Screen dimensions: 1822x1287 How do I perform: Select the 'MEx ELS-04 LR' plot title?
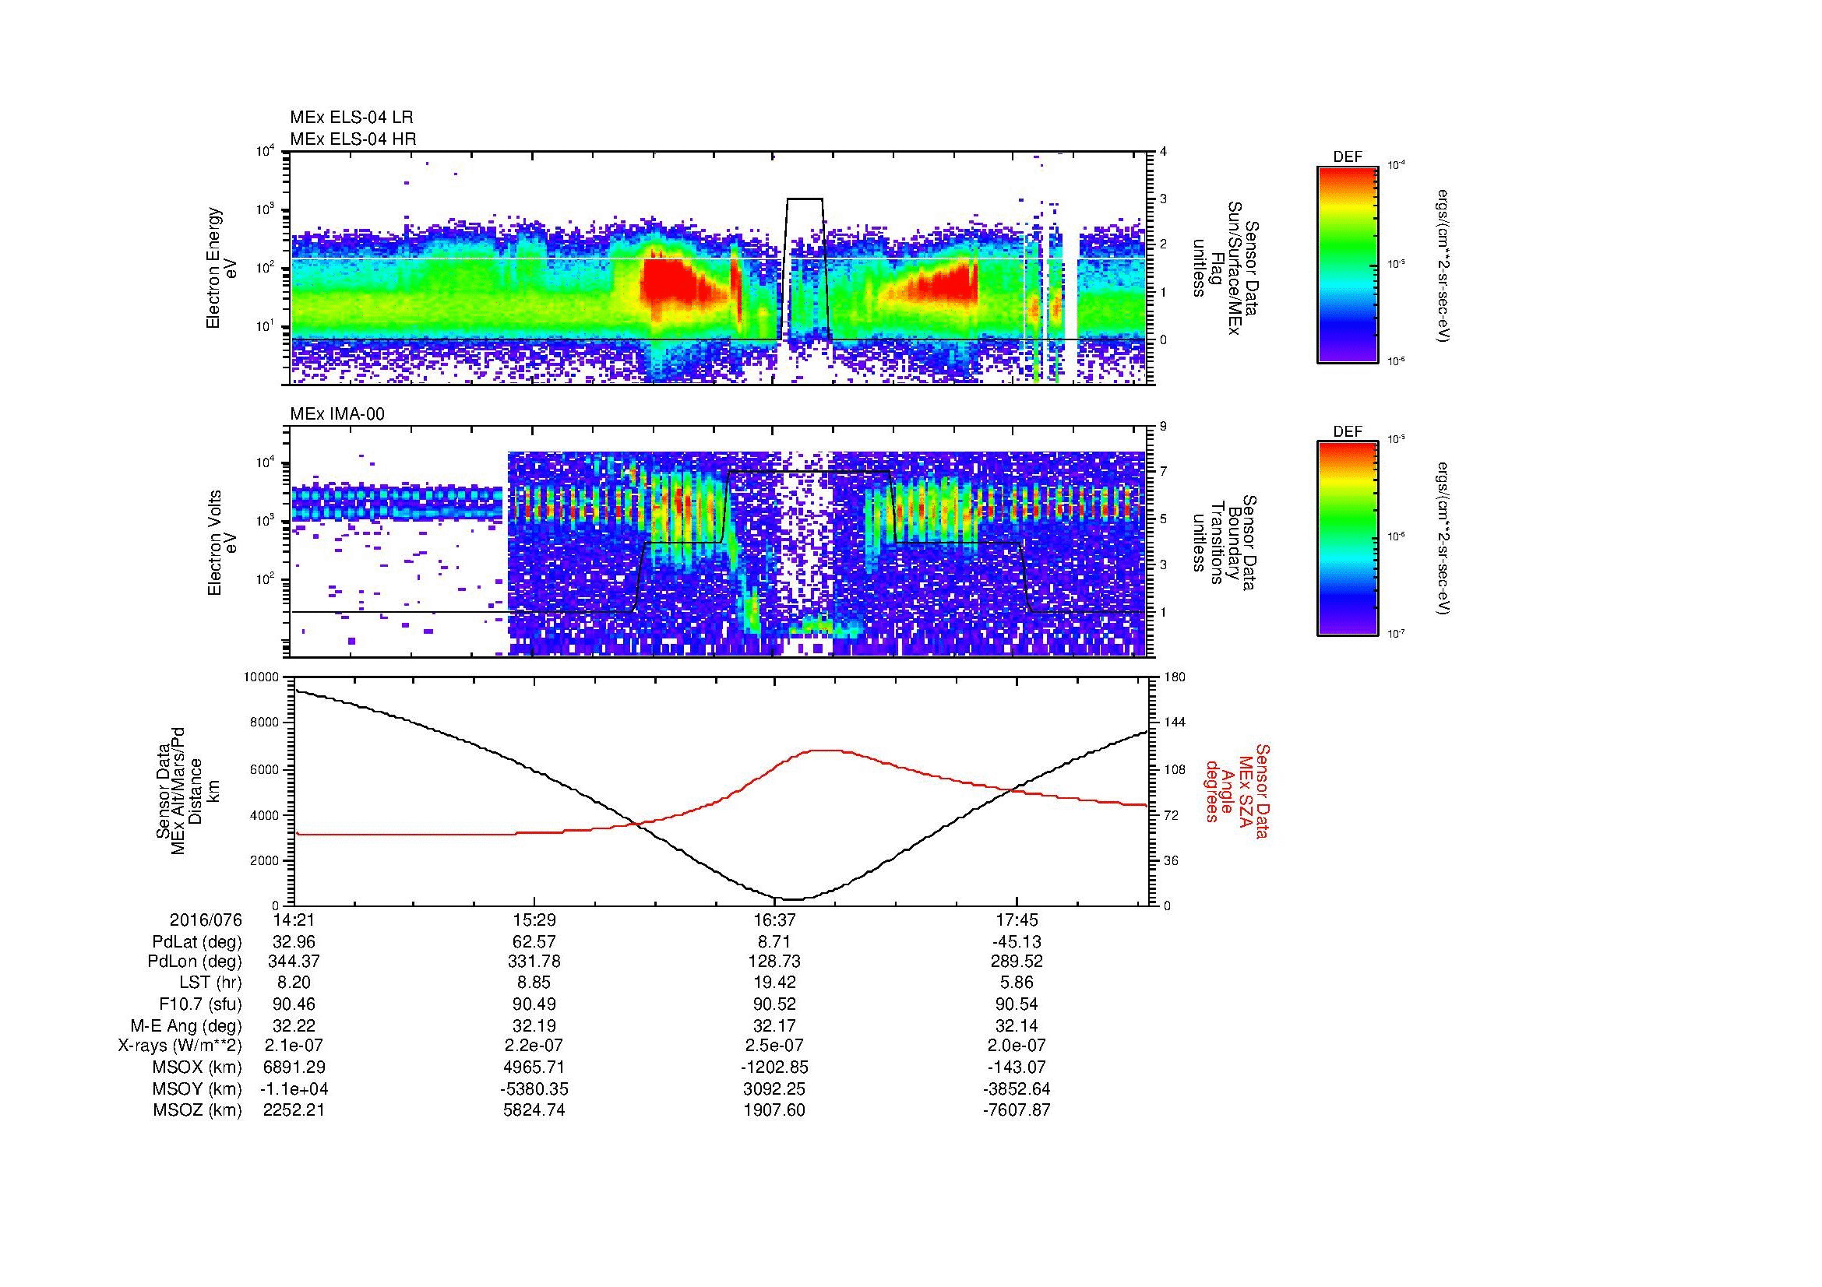point(351,118)
